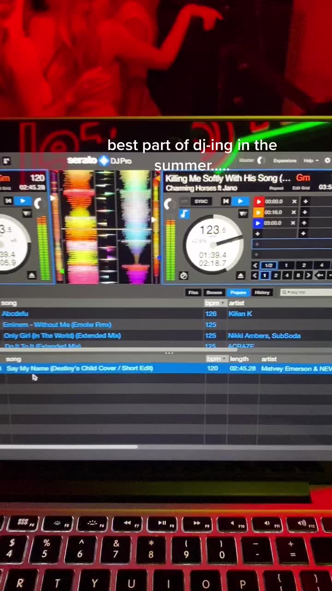Open the Help dropdown menu
The width and height of the screenshot is (332, 591).
[310, 161]
